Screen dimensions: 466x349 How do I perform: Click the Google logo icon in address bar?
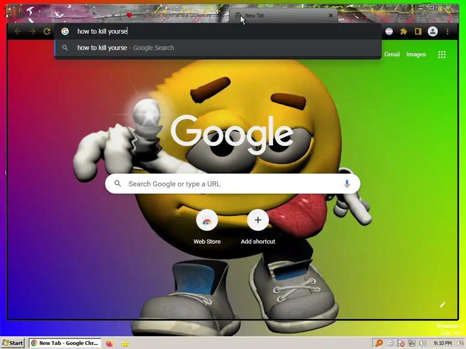coord(65,31)
